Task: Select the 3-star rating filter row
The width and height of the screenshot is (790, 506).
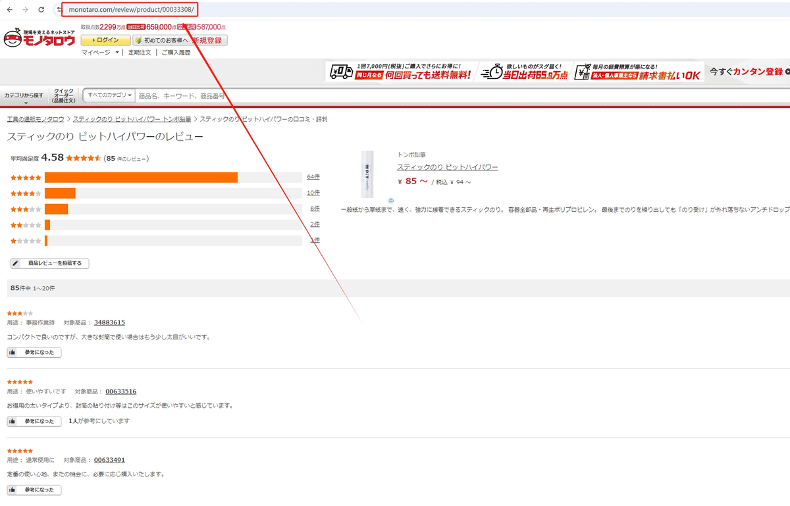Action: (165, 209)
